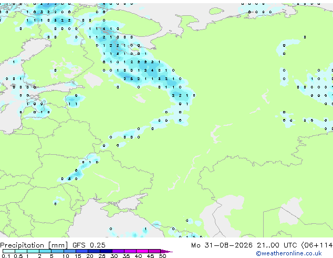
Task: Click the '50' legend scale label
Action: pyautogui.click(x=162, y=256)
